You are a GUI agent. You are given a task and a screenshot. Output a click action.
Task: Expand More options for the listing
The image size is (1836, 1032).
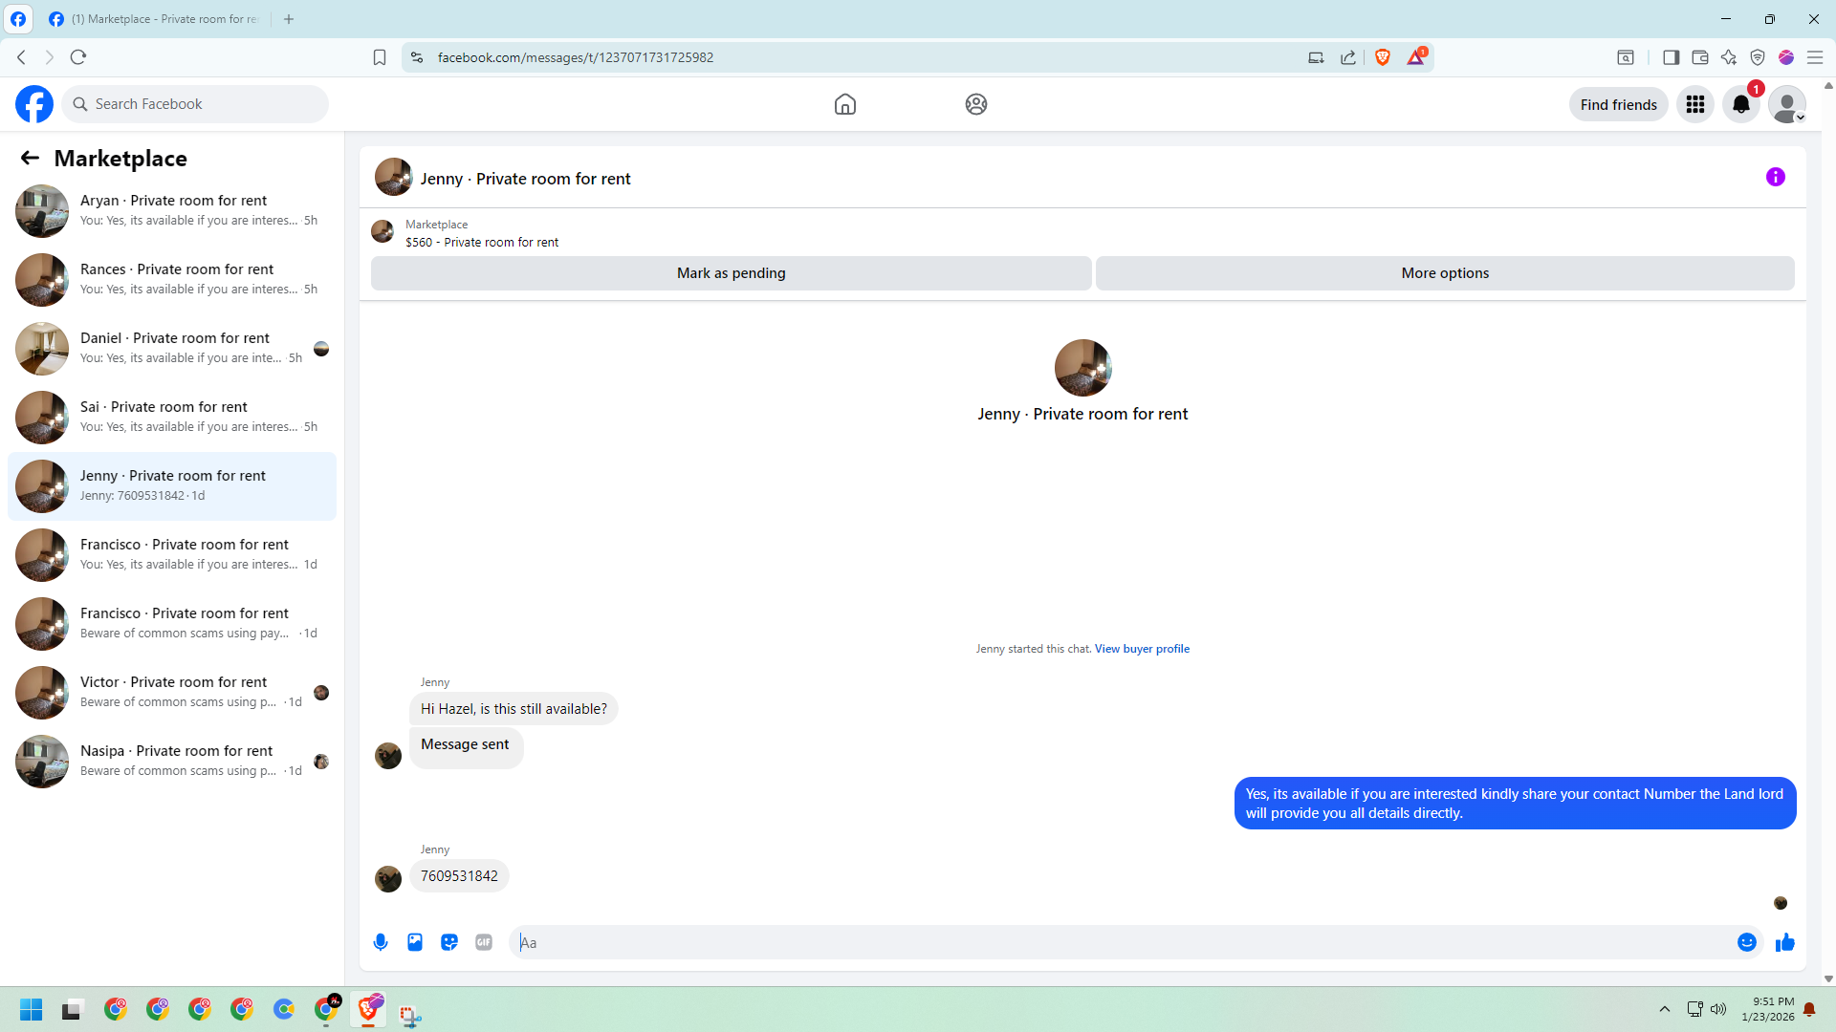[1444, 273]
